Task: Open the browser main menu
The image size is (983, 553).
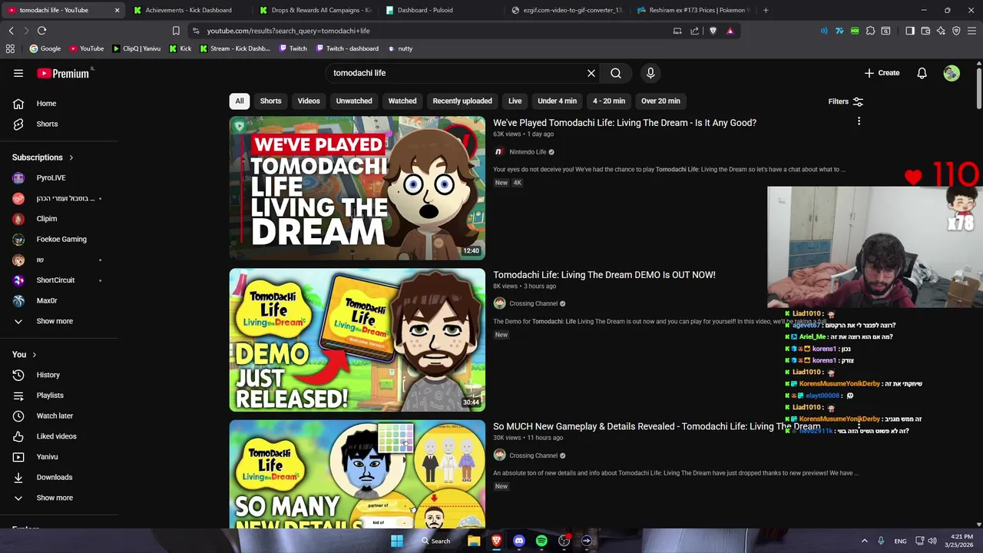Action: 971,31
